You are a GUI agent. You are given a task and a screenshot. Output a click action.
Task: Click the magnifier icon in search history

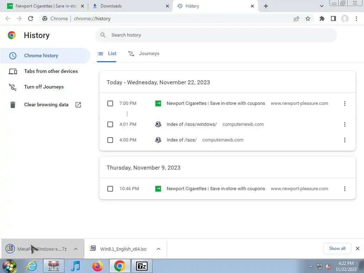click(103, 35)
